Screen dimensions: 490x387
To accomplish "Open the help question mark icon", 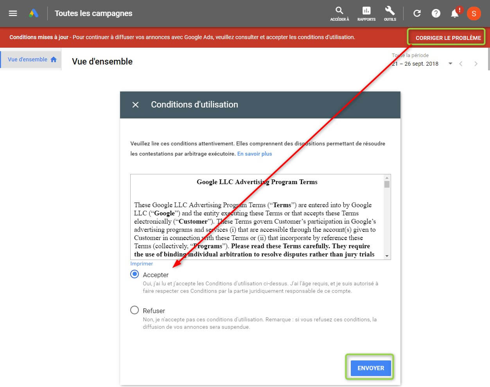I will [436, 13].
